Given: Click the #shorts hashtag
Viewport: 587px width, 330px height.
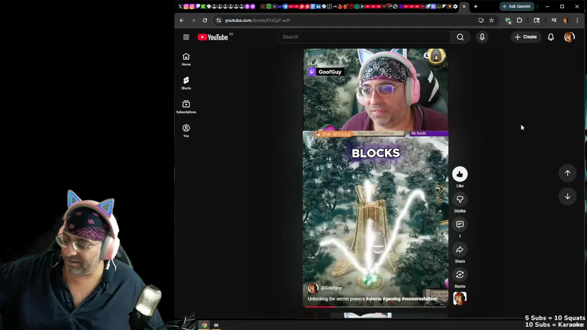Looking at the screenshot, I should tap(373, 299).
